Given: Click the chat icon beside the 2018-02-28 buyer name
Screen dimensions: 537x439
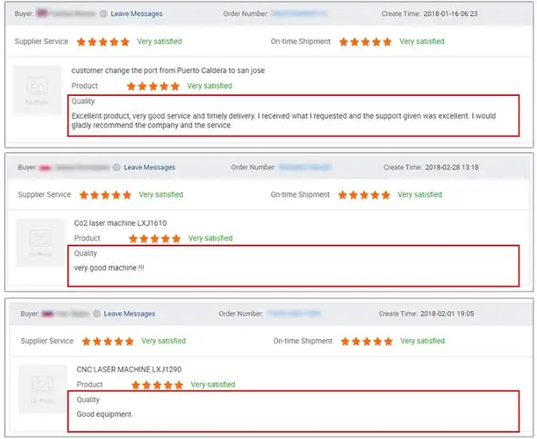Looking at the screenshot, I should pos(117,167).
